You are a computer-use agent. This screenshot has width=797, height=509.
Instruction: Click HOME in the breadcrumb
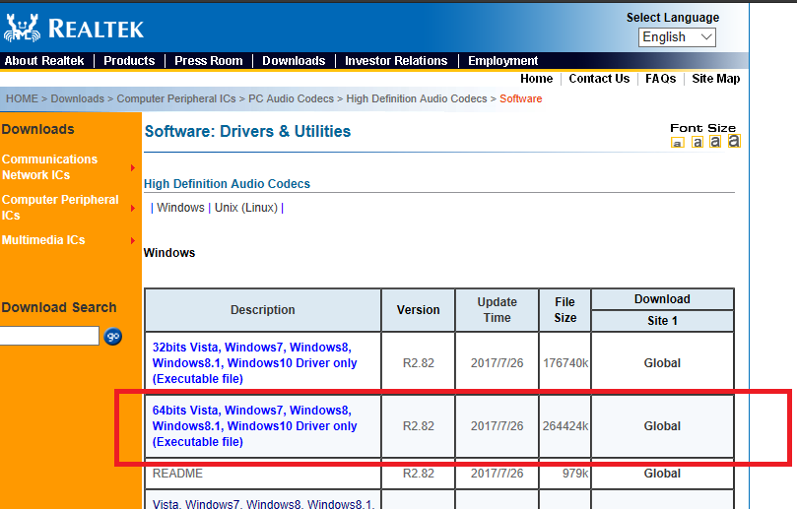pos(22,98)
